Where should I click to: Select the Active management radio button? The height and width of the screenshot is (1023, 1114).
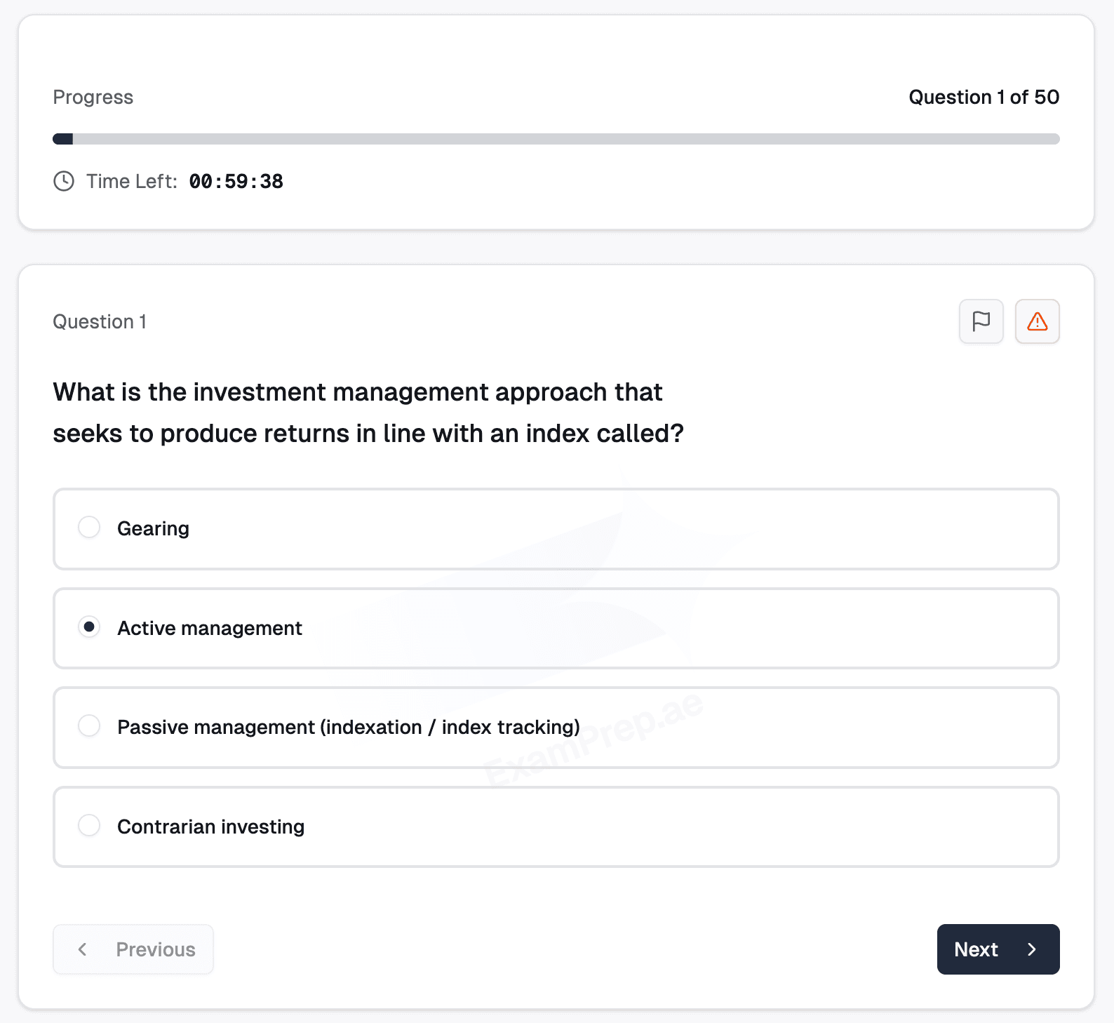point(89,627)
